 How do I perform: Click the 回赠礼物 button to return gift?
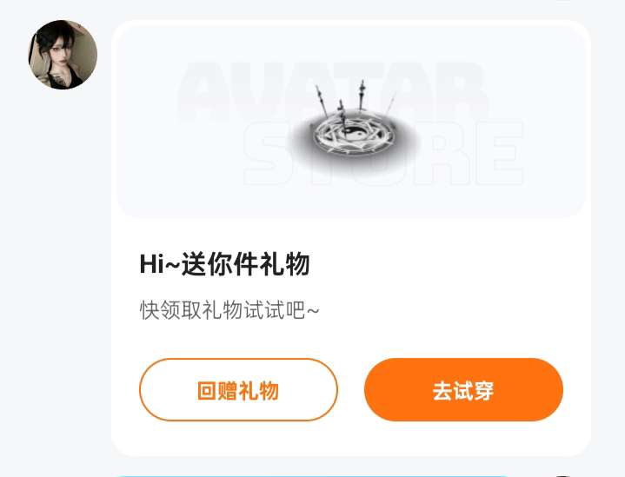[238, 389]
